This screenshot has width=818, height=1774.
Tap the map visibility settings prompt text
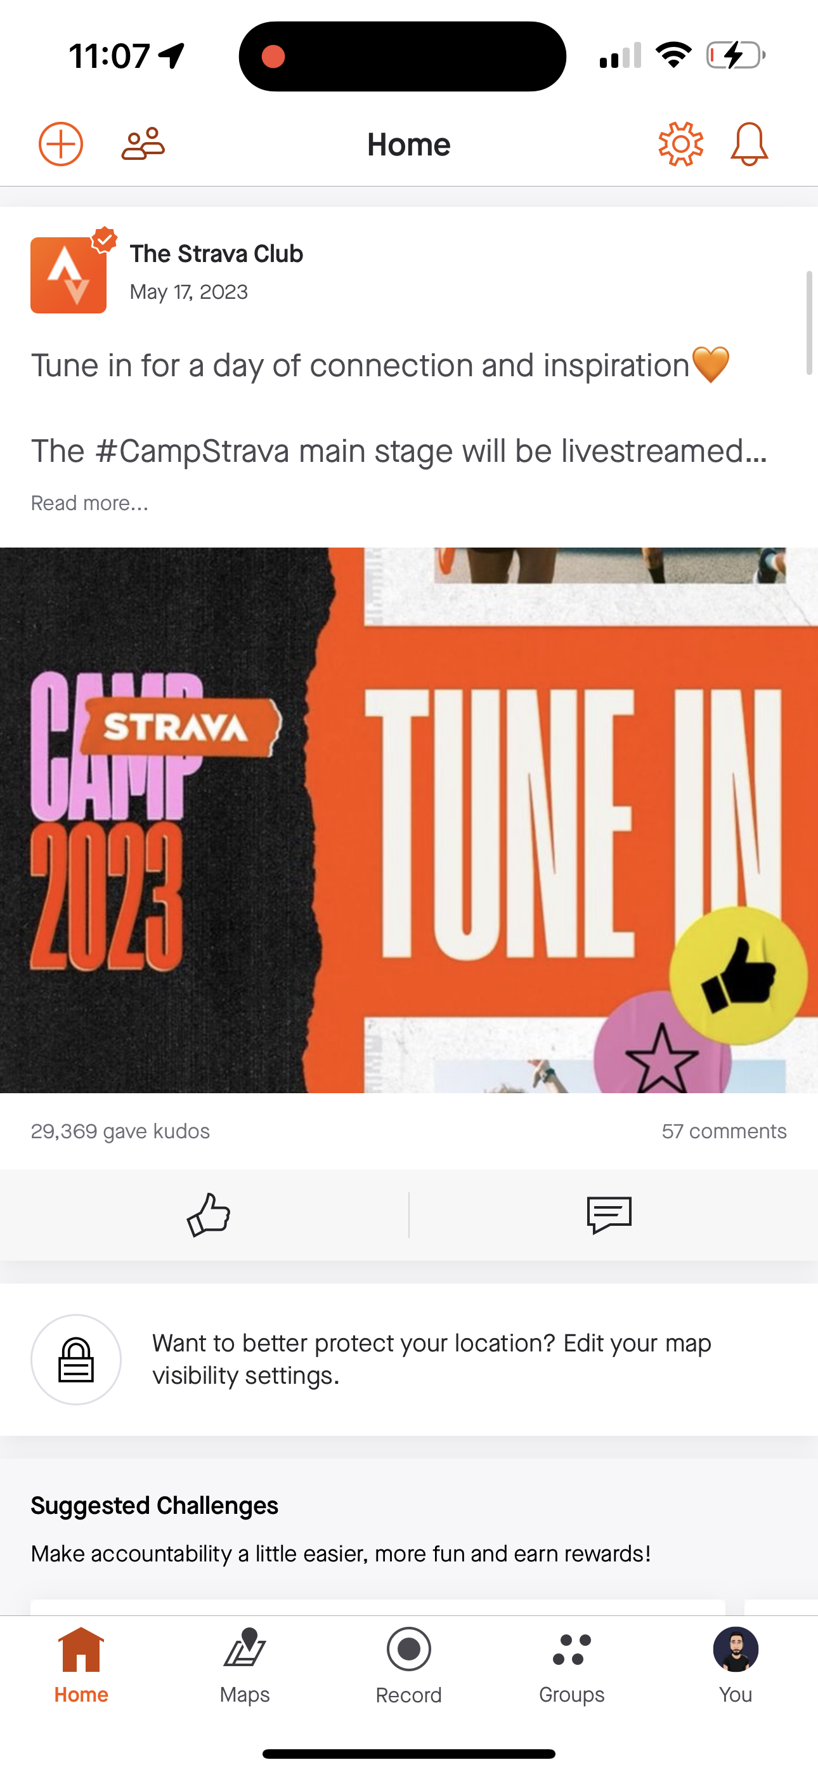pyautogui.click(x=432, y=1360)
